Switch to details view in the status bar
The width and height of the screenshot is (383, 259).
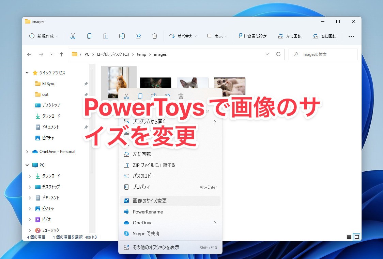[348, 237]
